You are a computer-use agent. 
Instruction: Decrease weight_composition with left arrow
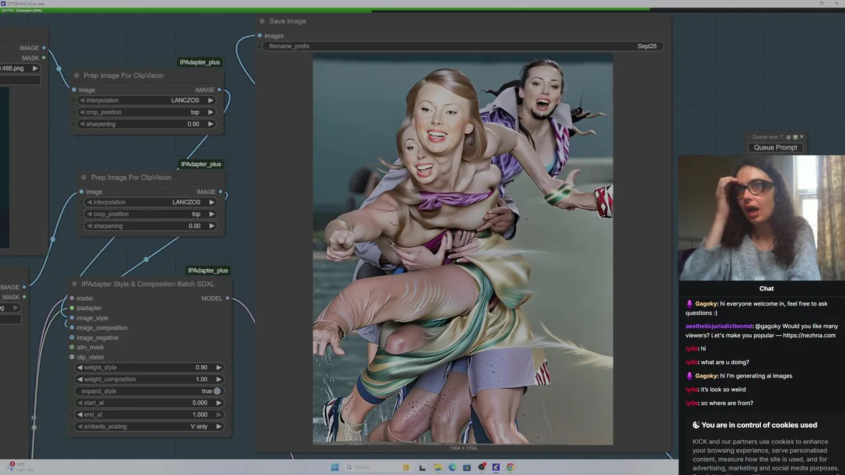81,379
